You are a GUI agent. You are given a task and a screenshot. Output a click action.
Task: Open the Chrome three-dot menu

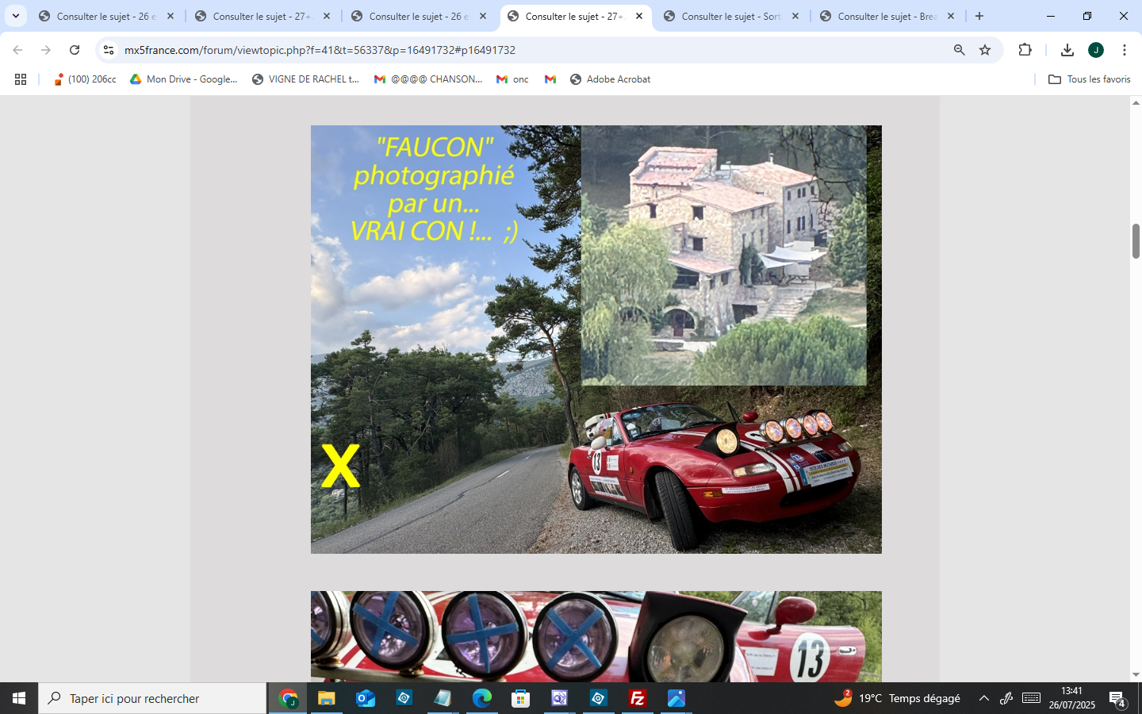[x=1124, y=50]
